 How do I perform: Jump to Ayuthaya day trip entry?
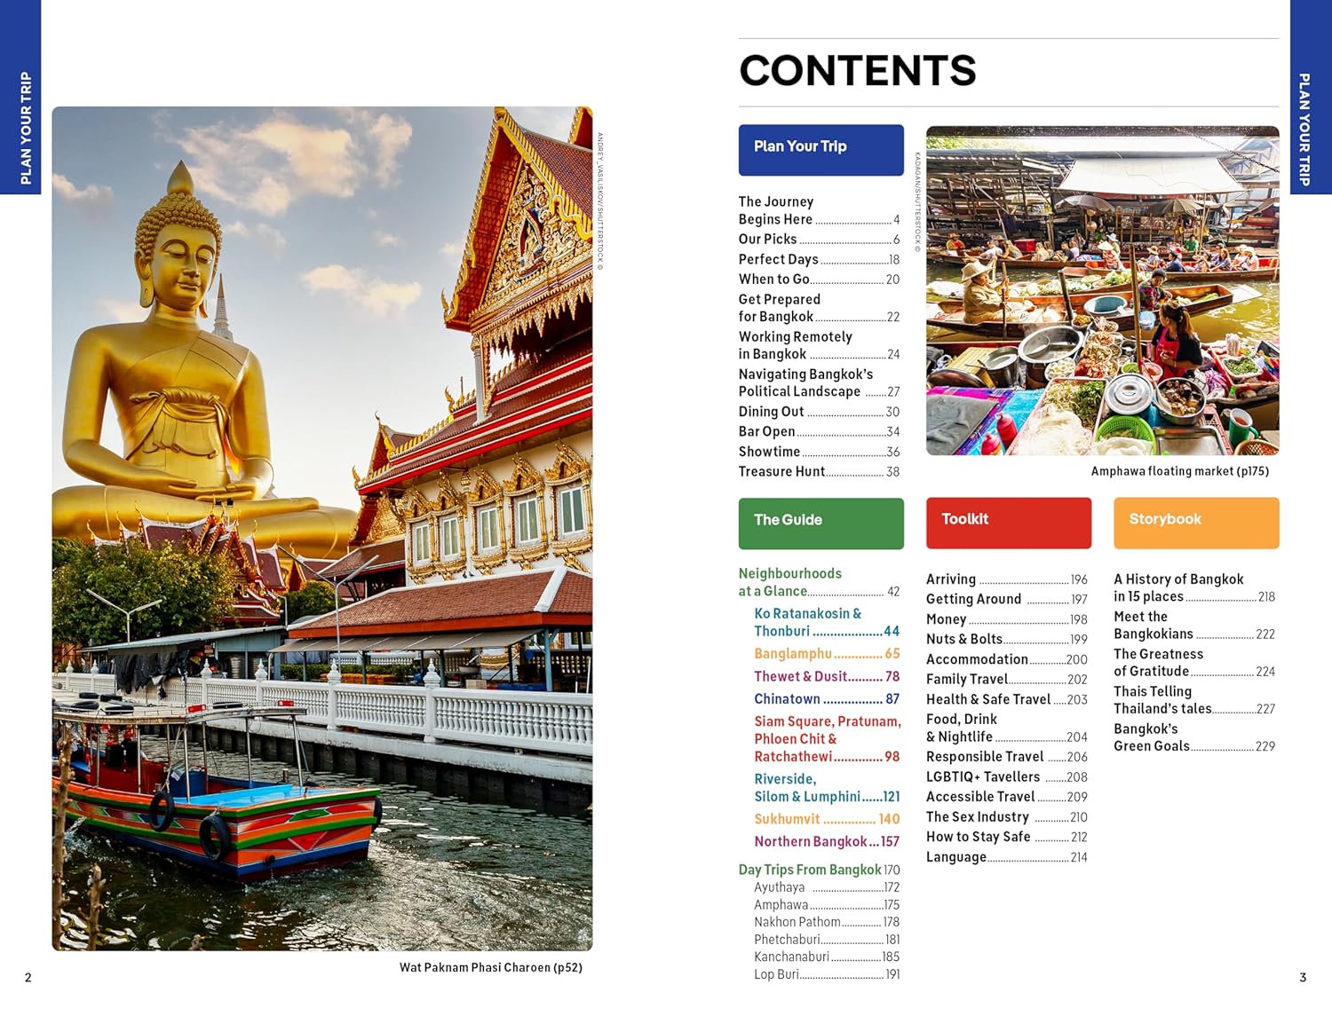click(x=826, y=887)
